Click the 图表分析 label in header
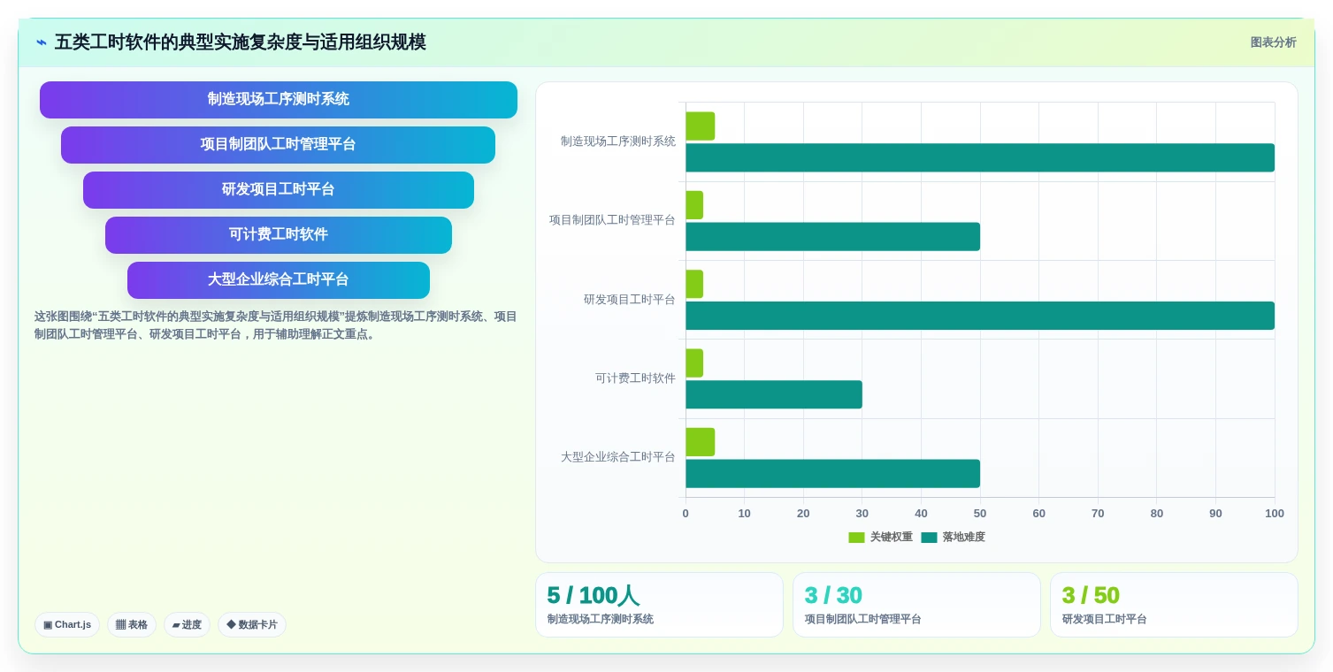This screenshot has height=672, width=1333. tap(1273, 42)
